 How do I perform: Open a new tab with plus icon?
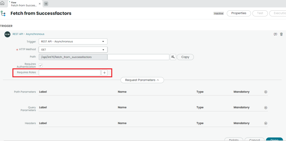[46, 4]
